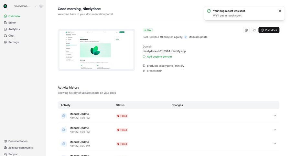This screenshot has height=156, width=291.
Task: Click green checkmark icon in notification
Action: [209, 11]
